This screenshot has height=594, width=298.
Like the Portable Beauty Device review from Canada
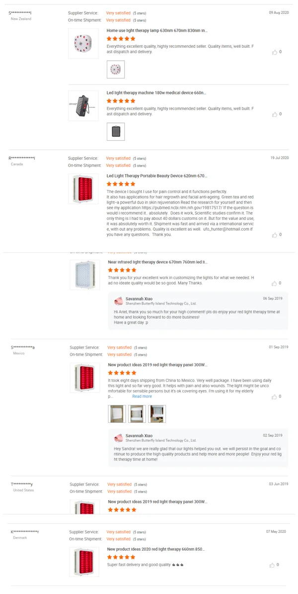[x=275, y=235]
